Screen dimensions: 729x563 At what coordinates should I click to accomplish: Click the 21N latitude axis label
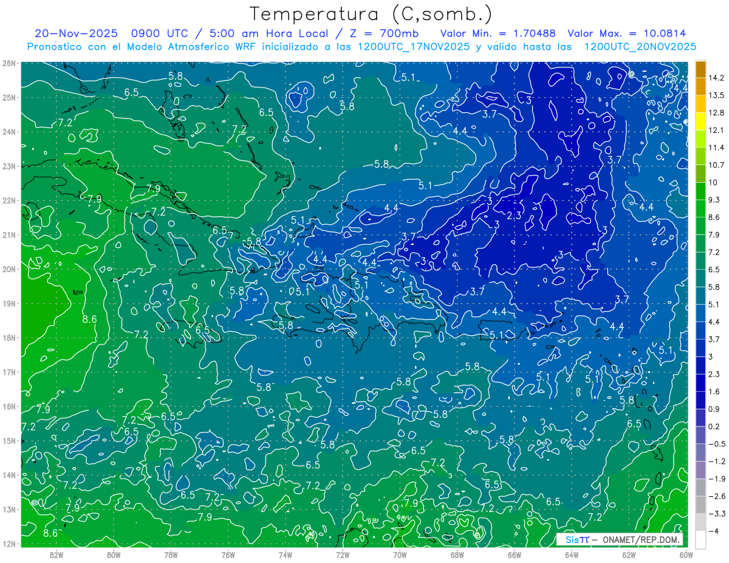tap(9, 234)
